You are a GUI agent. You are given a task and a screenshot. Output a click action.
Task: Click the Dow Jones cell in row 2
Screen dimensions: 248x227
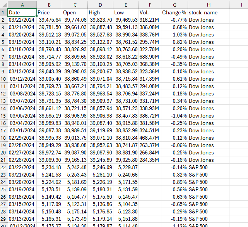(x=209, y=20)
